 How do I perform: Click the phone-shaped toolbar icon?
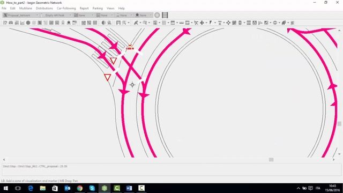pyautogui.click(x=240, y=23)
